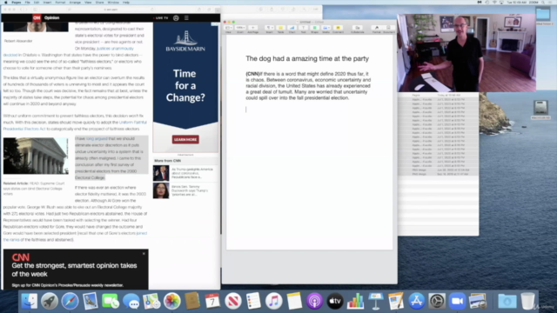Click in the (CNN) paragraph in Pages document
The image size is (557, 313).
[x=308, y=85]
